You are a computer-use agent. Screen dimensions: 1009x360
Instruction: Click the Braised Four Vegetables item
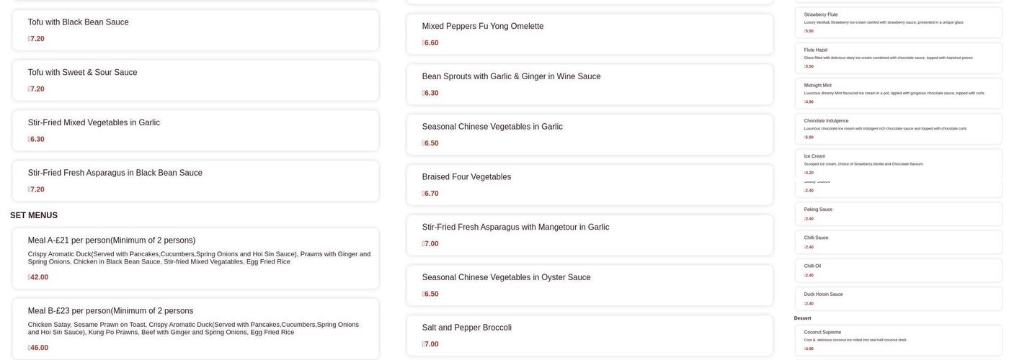pos(590,185)
